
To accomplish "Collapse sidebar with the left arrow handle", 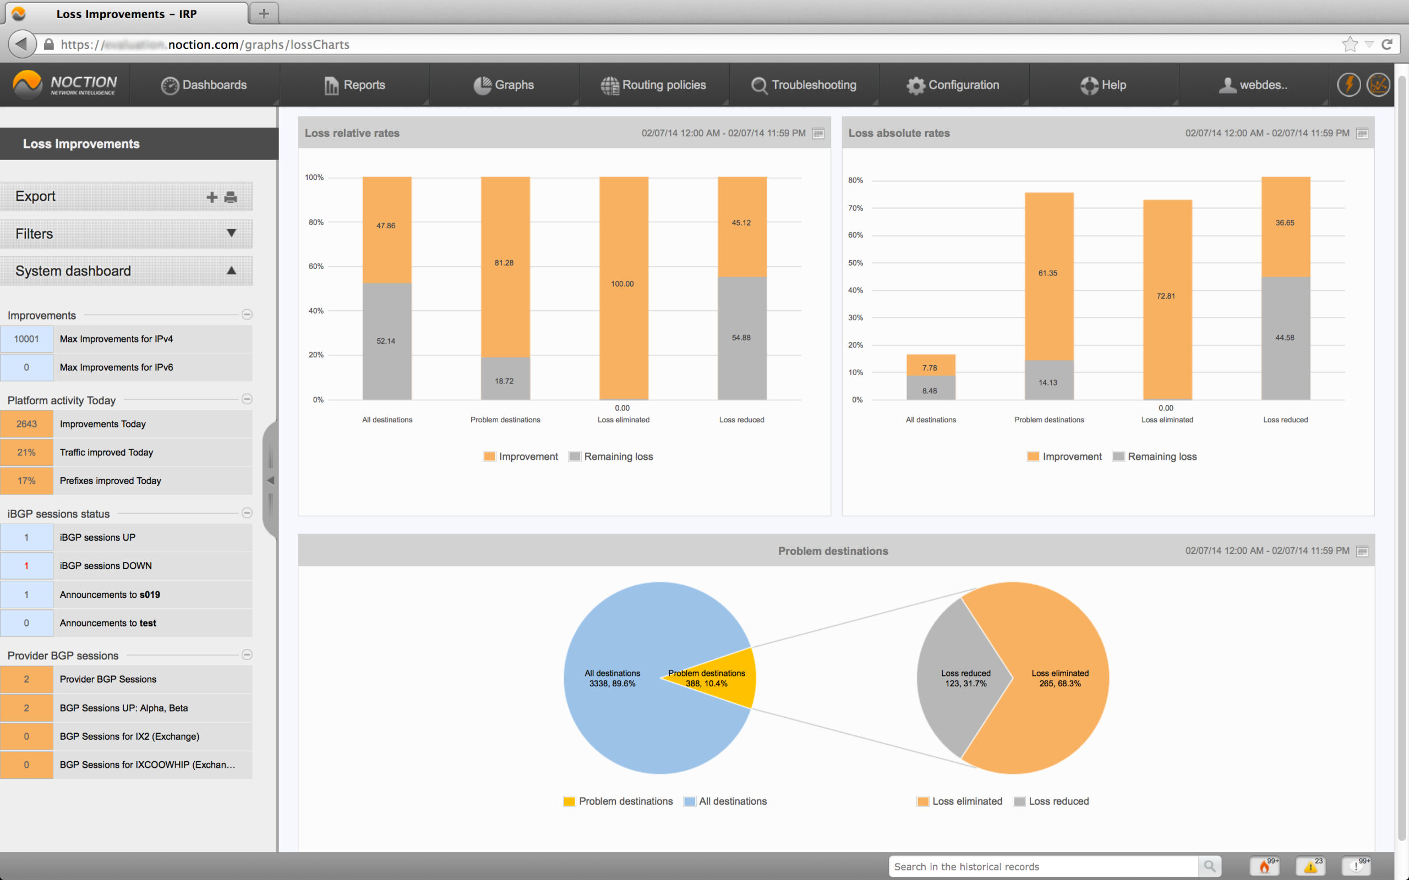I will click(x=270, y=480).
